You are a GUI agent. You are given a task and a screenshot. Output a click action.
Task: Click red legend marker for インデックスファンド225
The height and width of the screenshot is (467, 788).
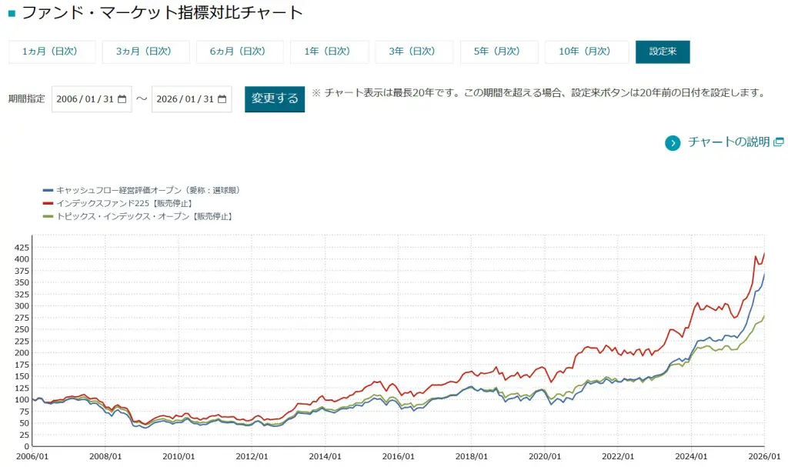point(48,203)
